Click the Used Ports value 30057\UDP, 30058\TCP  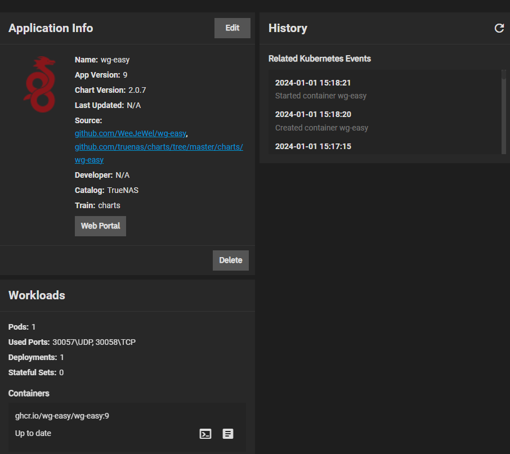94,342
